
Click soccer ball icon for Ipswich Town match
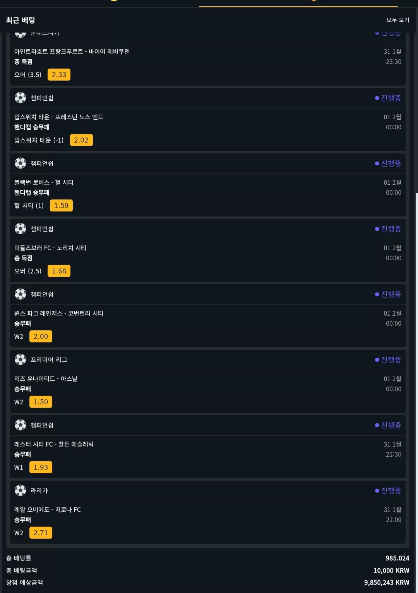pyautogui.click(x=21, y=98)
